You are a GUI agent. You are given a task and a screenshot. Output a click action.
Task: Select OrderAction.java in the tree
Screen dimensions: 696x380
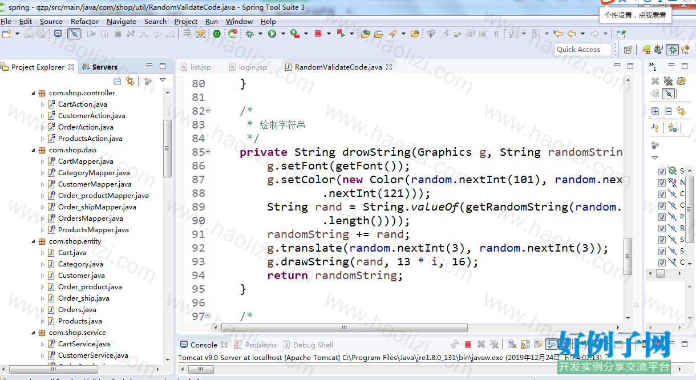pos(86,127)
